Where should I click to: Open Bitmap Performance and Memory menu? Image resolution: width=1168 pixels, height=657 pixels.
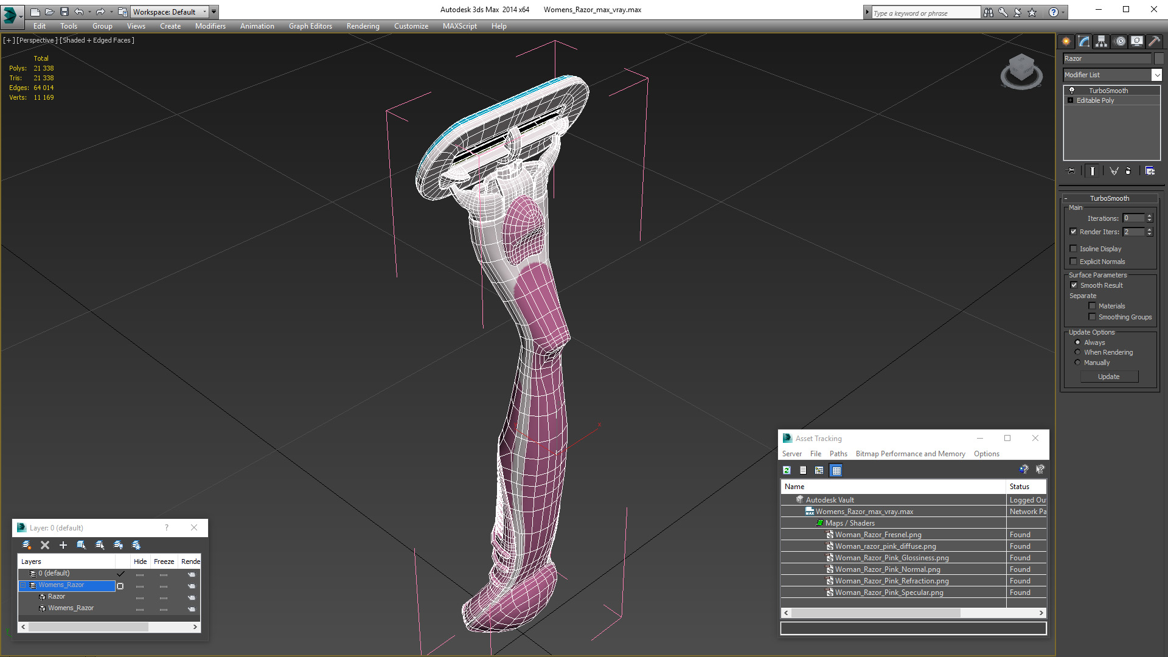(910, 454)
